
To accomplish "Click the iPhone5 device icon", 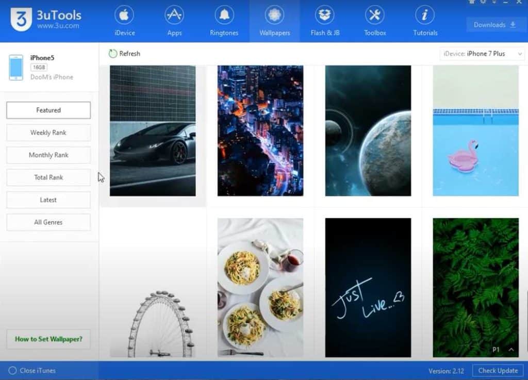I will (x=16, y=68).
